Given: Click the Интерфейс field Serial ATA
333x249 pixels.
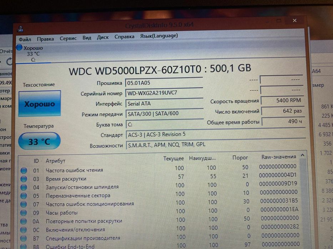Looking at the screenshot, I should tap(165, 103).
